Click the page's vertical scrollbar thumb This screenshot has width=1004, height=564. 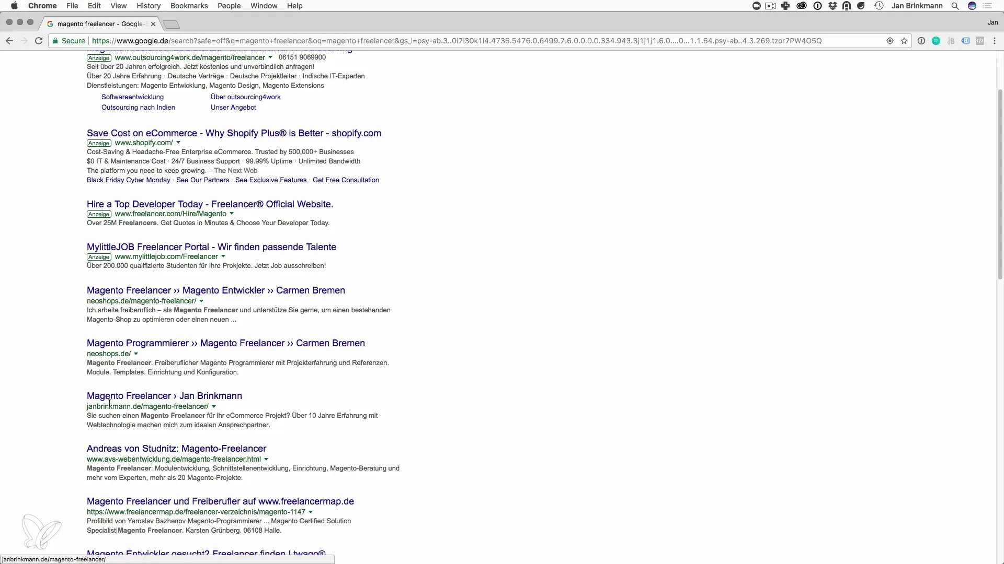1000,184
